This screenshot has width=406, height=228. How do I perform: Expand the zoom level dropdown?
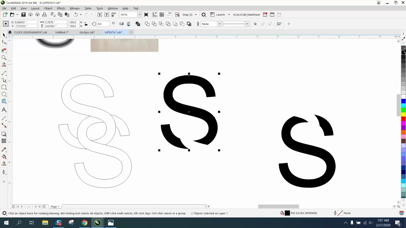pos(140,15)
